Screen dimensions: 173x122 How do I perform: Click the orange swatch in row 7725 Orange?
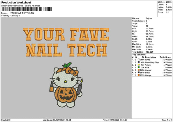[139, 75]
